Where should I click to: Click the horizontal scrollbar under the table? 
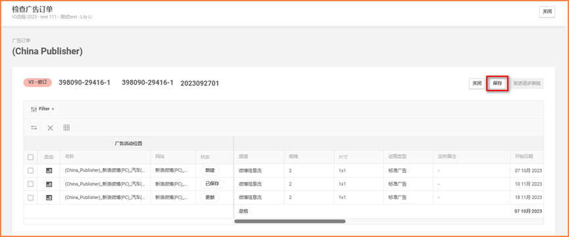(290, 221)
